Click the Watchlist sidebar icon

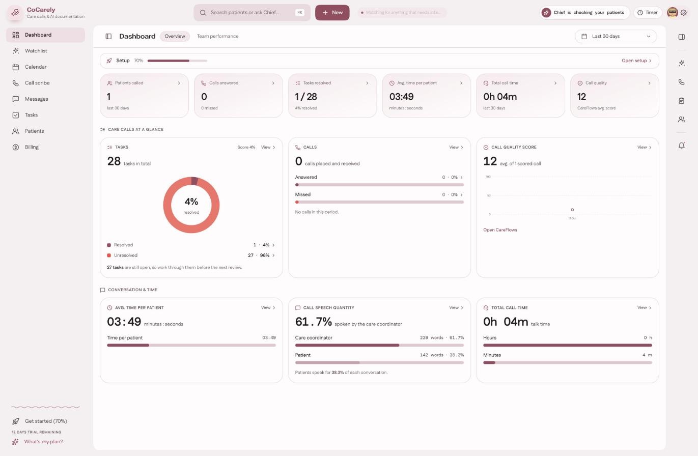[16, 51]
